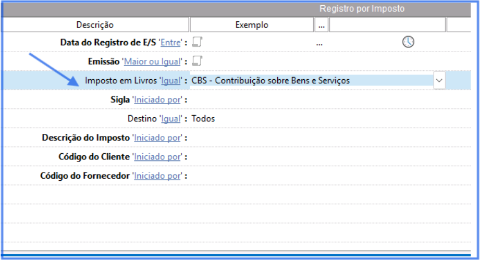Click 'Iniciado por' for Código do Fornecedor
Image resolution: width=480 pixels, height=260 pixels.
[158, 176]
